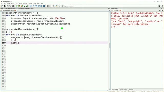Click the editor vertical scrollbar handle
Screen dimensions: 164x92
coord(110,45)
